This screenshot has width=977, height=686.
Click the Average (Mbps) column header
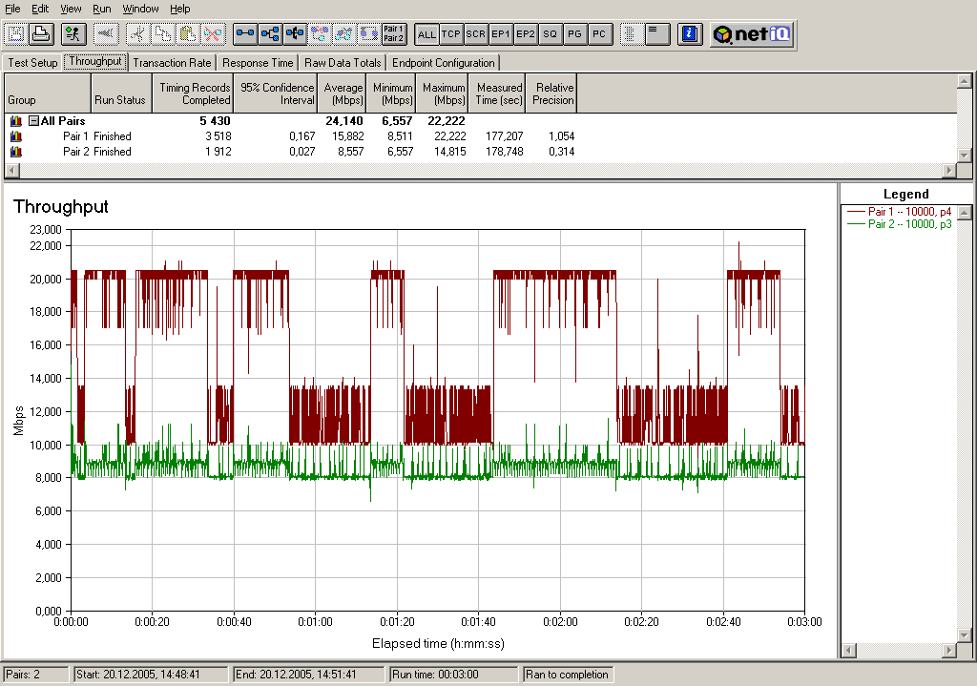343,94
